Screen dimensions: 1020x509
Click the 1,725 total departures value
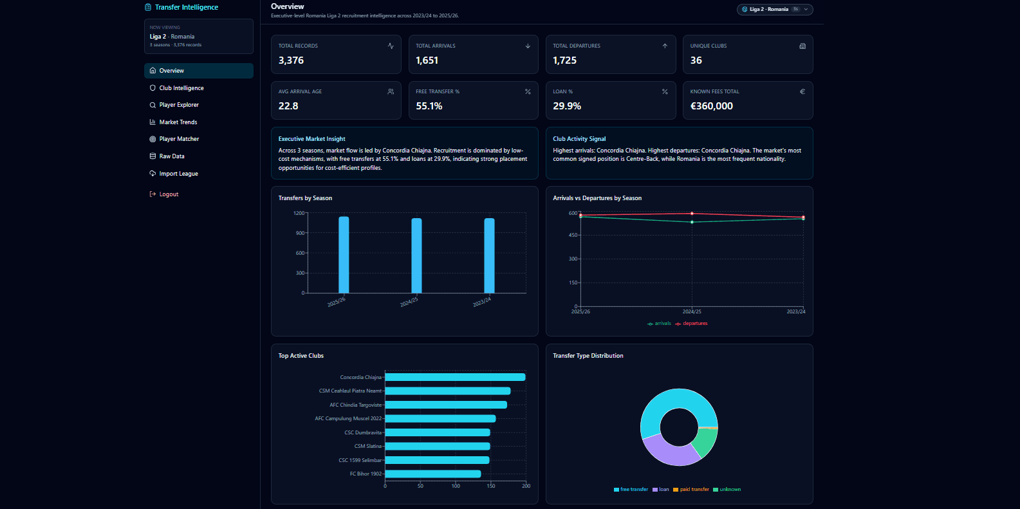pos(564,60)
